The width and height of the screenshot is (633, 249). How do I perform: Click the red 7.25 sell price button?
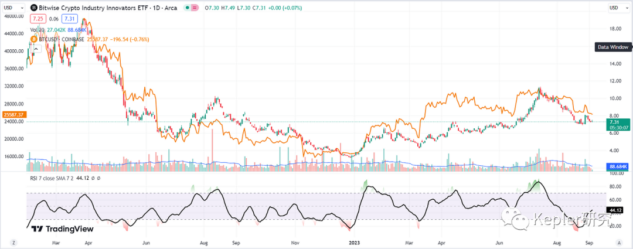(x=38, y=19)
